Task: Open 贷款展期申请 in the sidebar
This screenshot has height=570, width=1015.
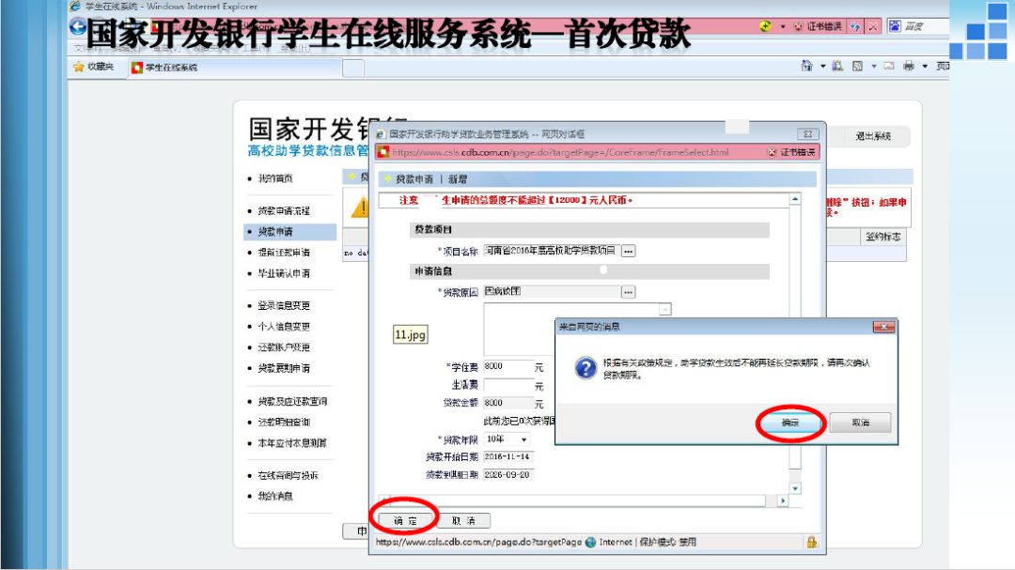Action: pyautogui.click(x=284, y=368)
